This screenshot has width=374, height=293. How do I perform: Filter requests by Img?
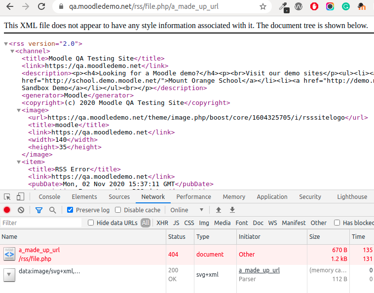204,223
